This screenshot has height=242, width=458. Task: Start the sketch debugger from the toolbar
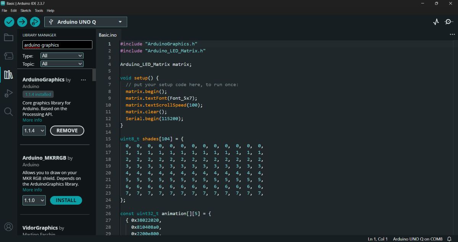(35, 22)
